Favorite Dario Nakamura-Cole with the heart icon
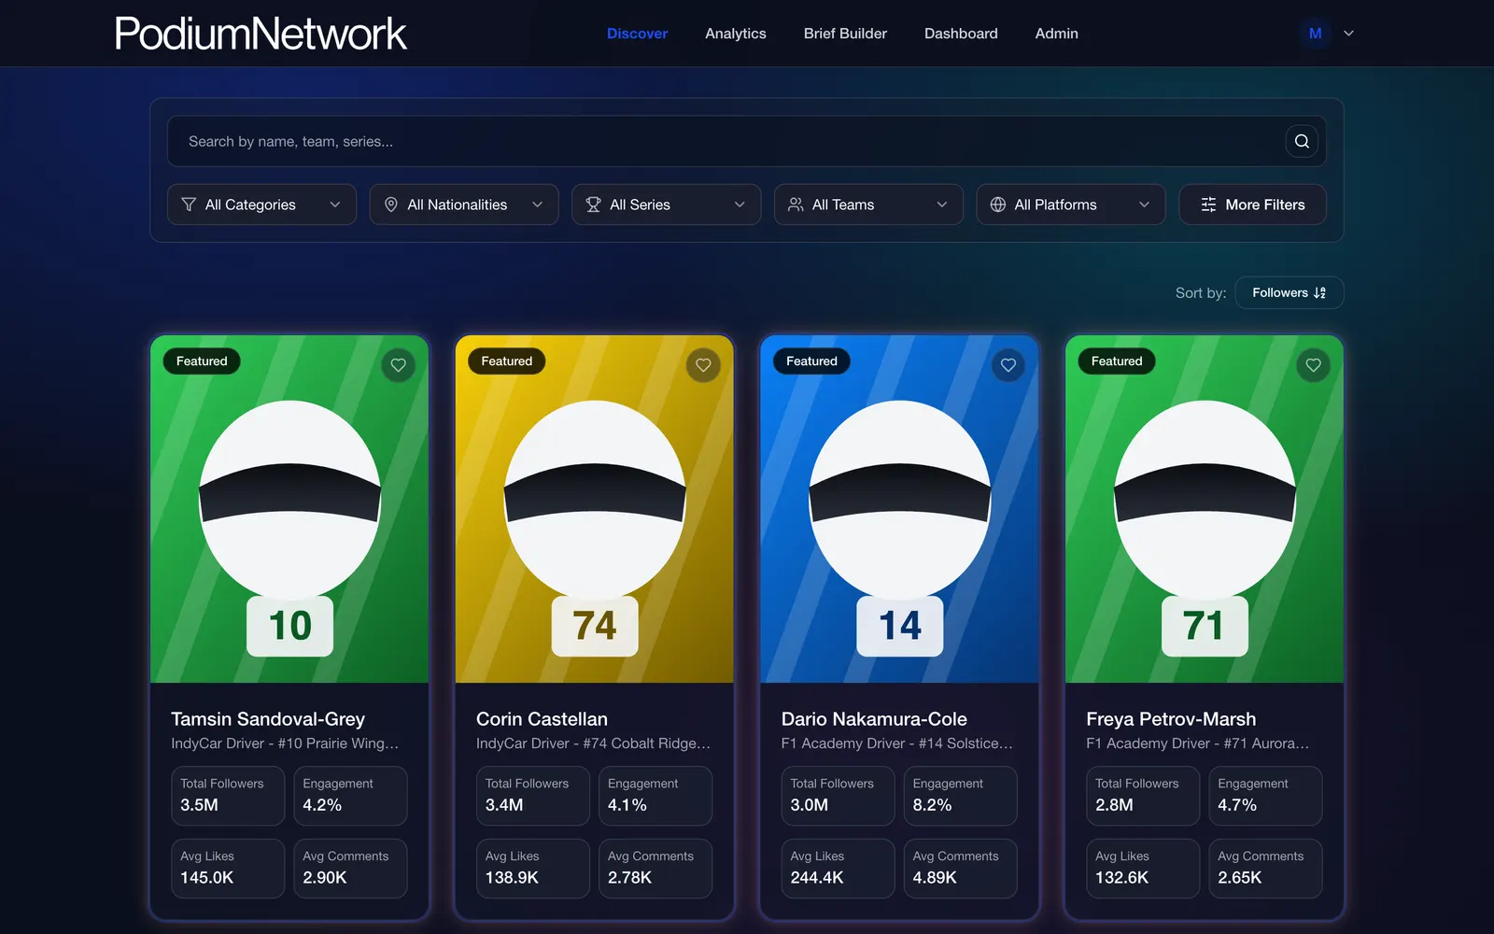The height and width of the screenshot is (934, 1494). (1008, 365)
